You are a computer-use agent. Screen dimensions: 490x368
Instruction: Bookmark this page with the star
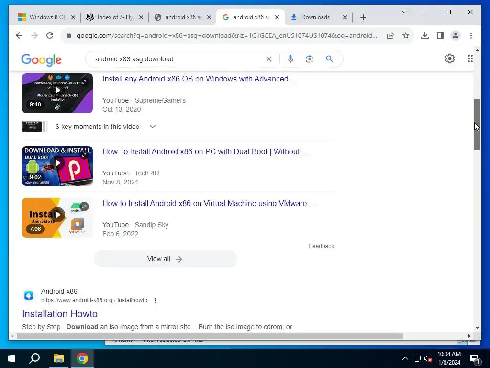tap(406, 35)
